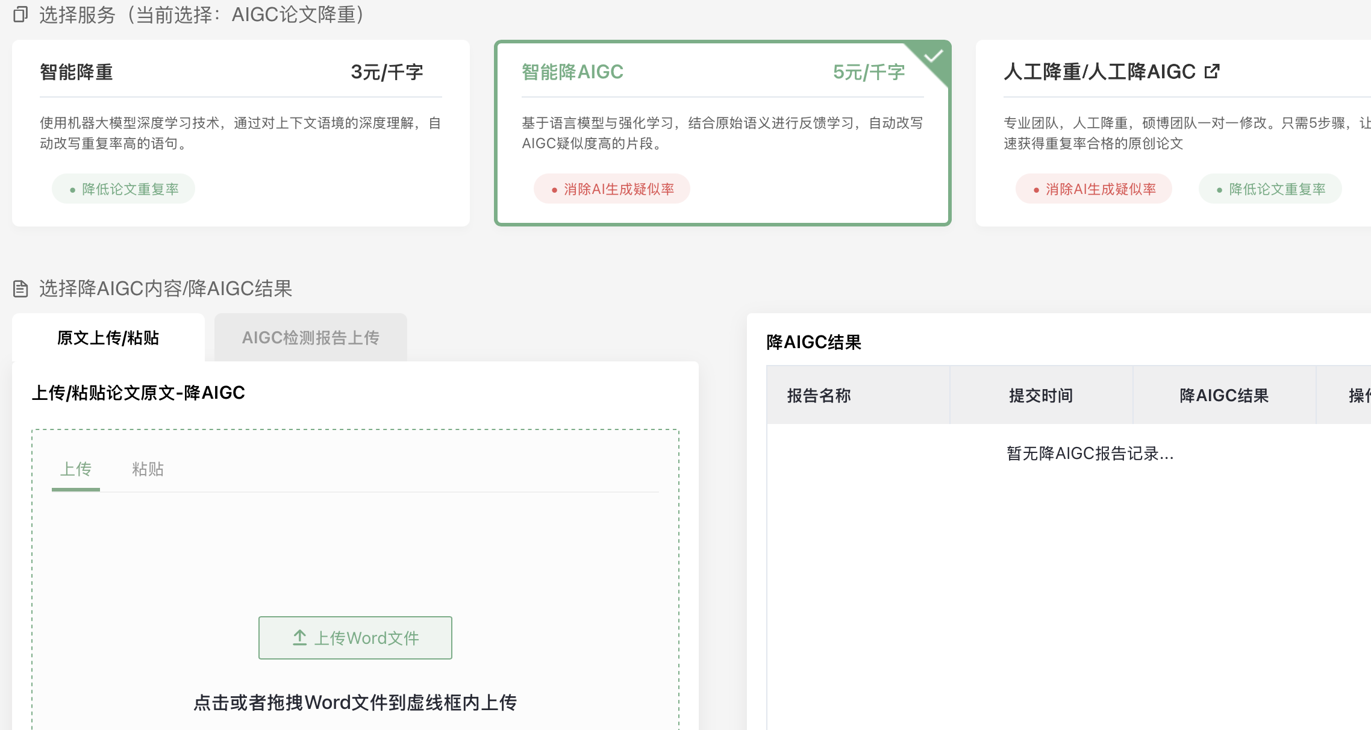This screenshot has width=1371, height=730.
Task: Click 消除AI生成疑似率 tag on 智能降AIGC card
Action: tap(612, 189)
